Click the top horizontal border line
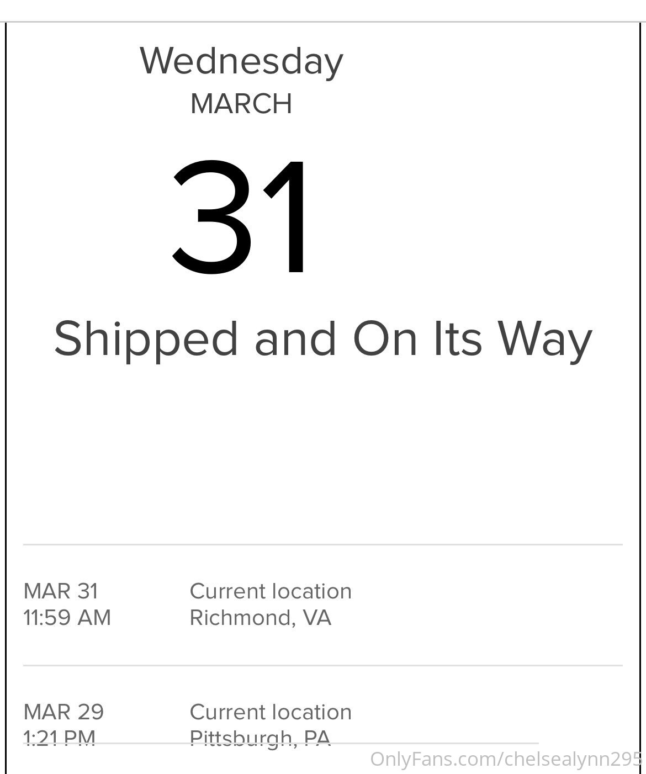646x774 pixels. (323, 22)
